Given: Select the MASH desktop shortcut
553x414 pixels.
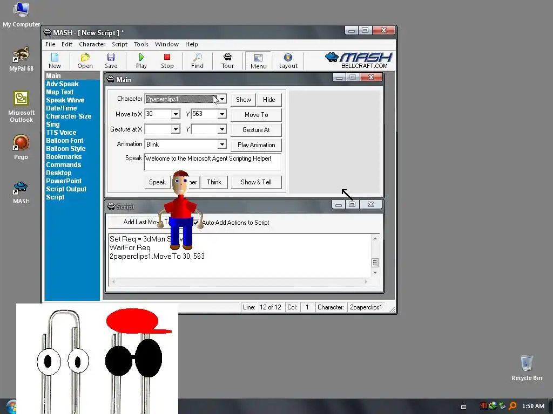Looking at the screenshot, I should pyautogui.click(x=21, y=192).
